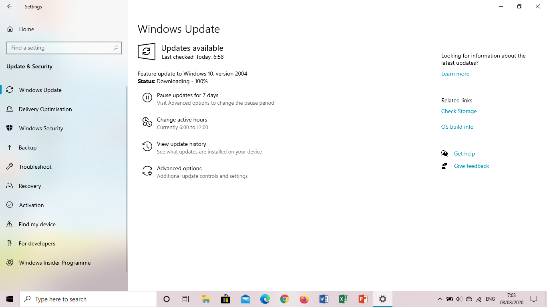This screenshot has width=547, height=307.
Task: Click the battery tray icon
Action: pyautogui.click(x=449, y=299)
